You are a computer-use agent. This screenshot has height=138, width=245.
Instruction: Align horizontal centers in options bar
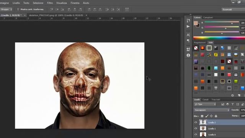pyautogui.click(x=75, y=10)
